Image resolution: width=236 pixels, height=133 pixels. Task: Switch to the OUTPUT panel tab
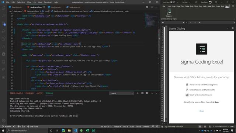39,93
